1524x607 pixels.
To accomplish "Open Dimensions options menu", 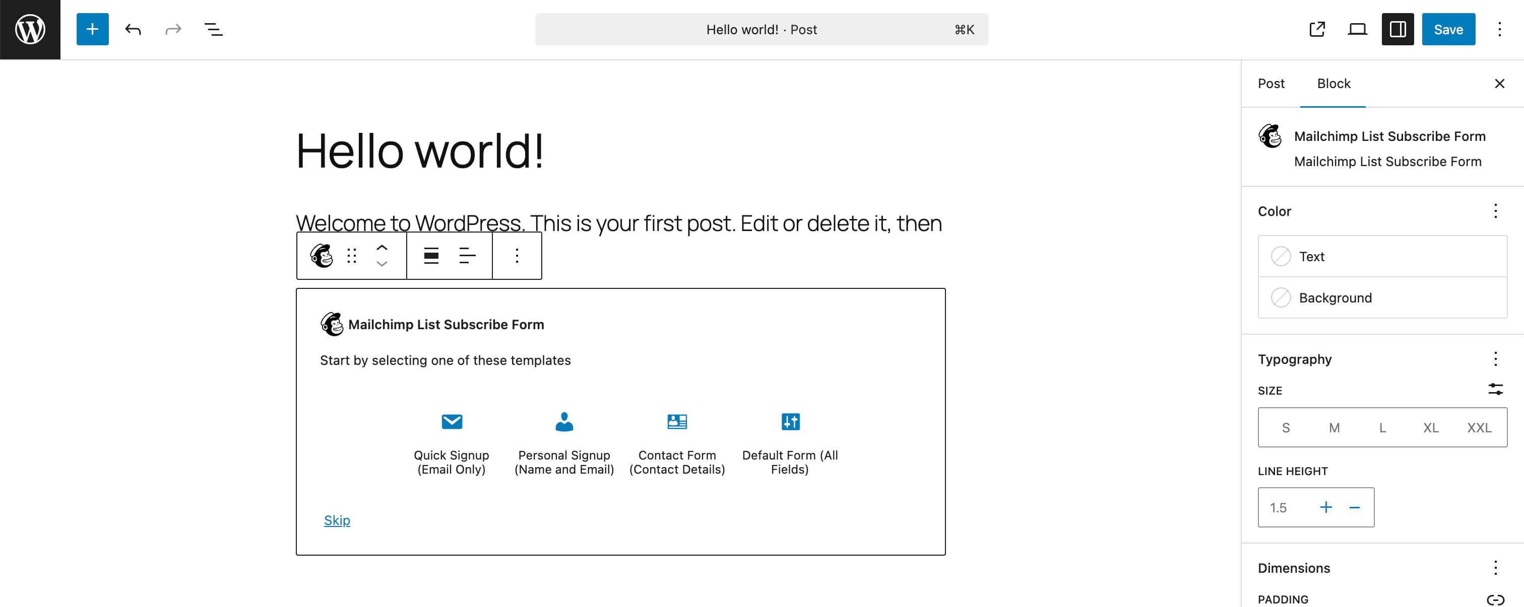I will click(1495, 568).
